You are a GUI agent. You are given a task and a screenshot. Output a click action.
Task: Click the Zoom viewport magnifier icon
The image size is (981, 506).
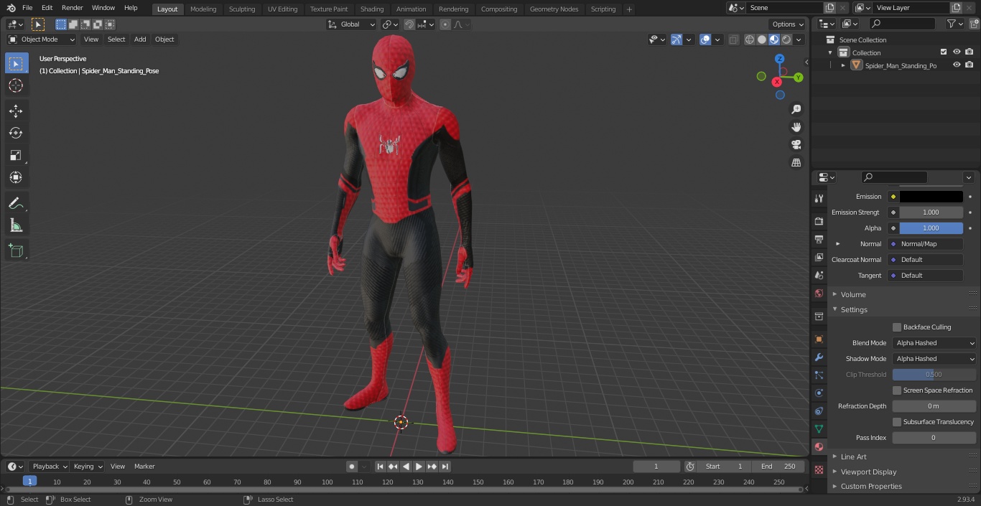796,109
